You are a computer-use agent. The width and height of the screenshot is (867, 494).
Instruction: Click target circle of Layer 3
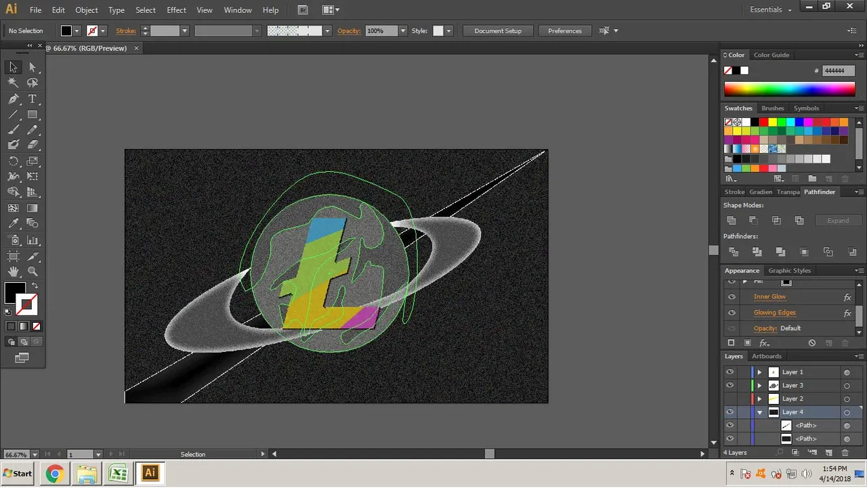click(847, 386)
